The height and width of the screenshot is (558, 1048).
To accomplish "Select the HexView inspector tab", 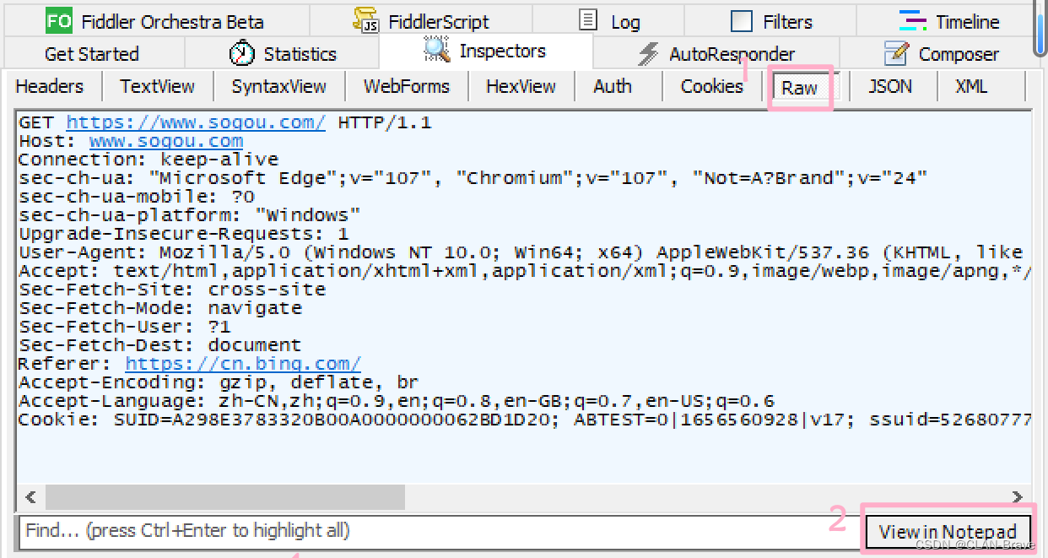I will point(521,86).
